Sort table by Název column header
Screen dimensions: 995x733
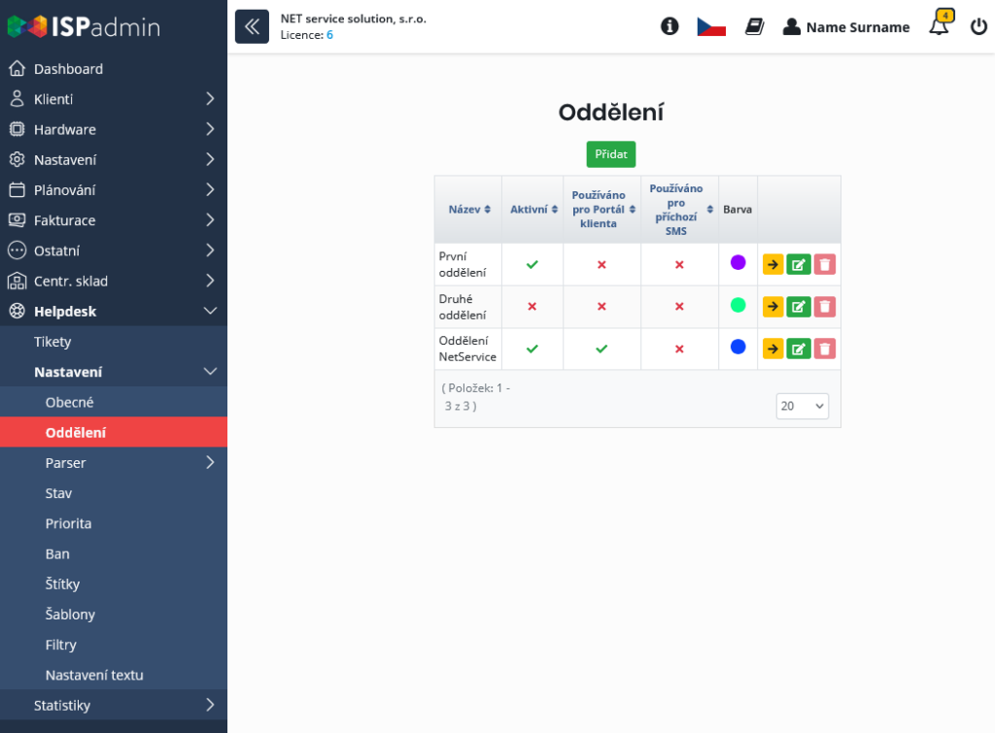pos(468,209)
